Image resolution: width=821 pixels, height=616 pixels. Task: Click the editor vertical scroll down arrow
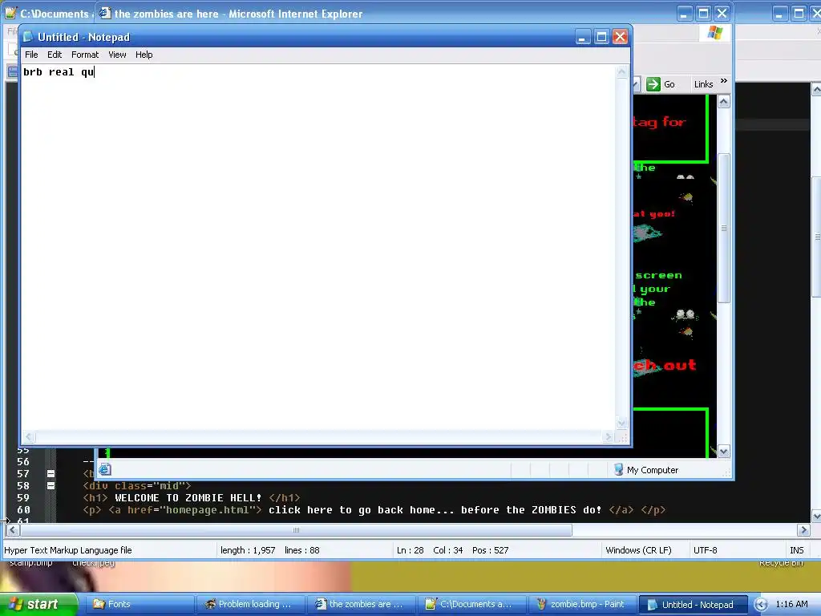pos(815,516)
